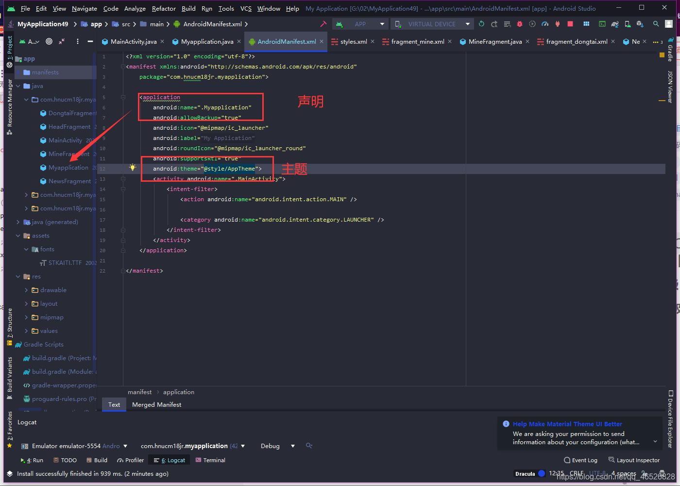The image size is (680, 486).
Task: Click the Apply Changes and Restart Activity icon
Action: point(494,24)
